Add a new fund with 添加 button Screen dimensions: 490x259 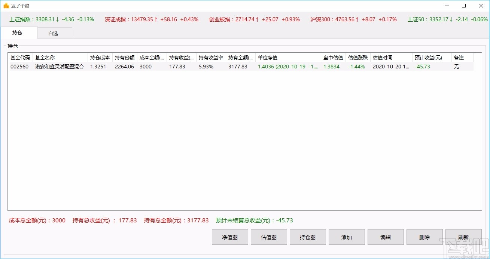(346, 237)
